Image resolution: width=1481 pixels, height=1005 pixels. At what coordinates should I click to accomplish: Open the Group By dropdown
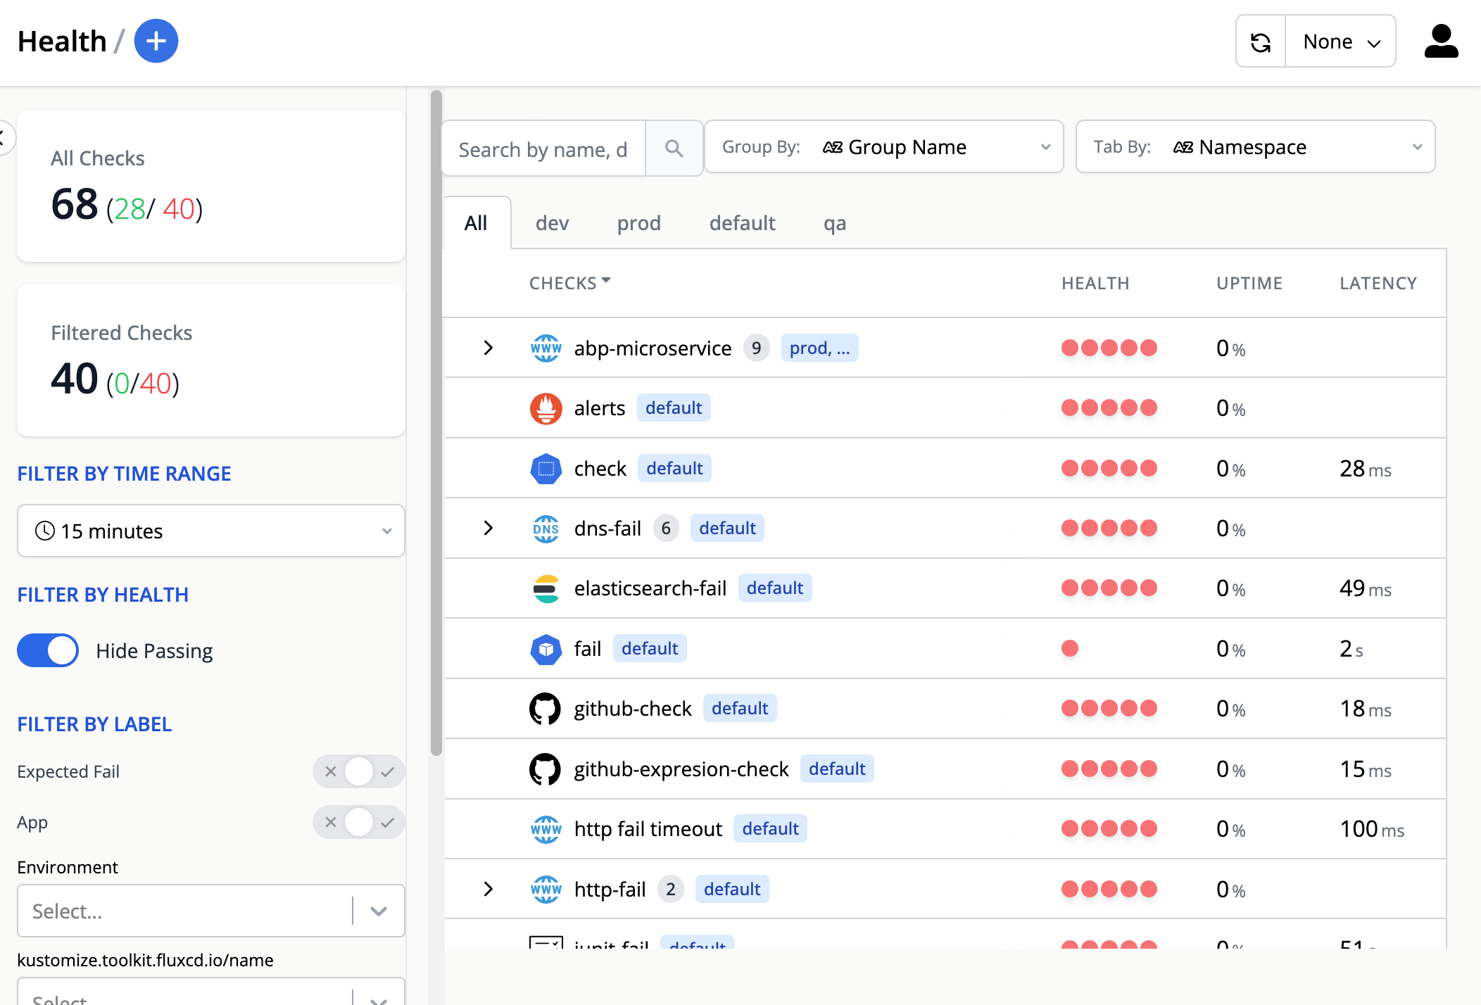883,147
